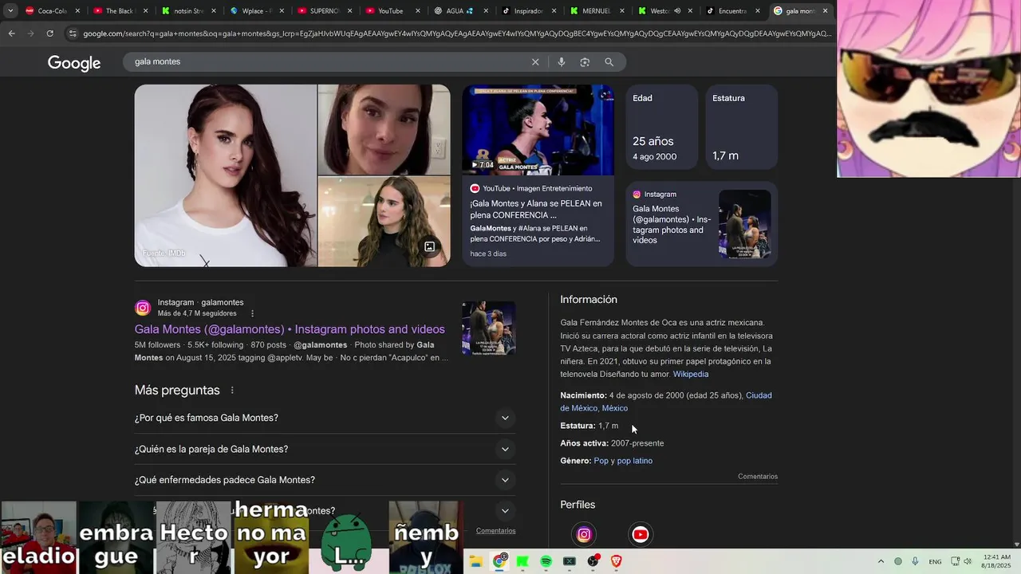Open the Edad 25 años card

(661, 127)
